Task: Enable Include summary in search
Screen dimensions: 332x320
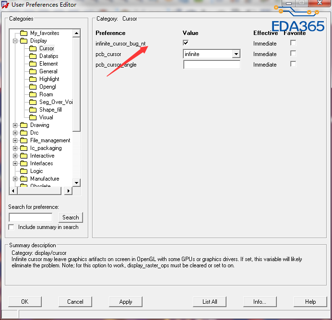Action: [x=11, y=227]
